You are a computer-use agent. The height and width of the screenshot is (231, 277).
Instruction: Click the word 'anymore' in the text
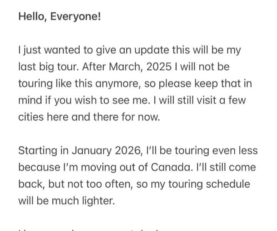tap(117, 84)
